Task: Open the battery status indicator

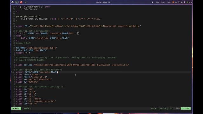Action: click(189, 2)
